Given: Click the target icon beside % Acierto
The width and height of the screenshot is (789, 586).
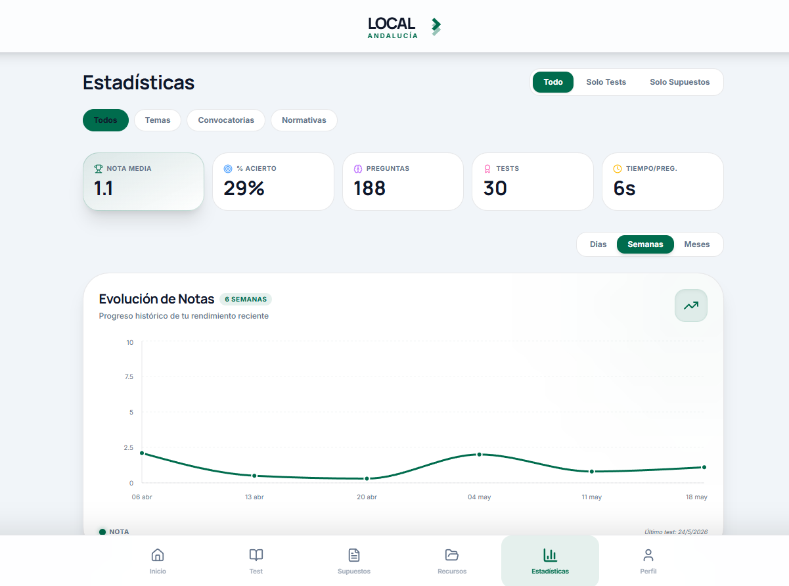Looking at the screenshot, I should tap(228, 169).
